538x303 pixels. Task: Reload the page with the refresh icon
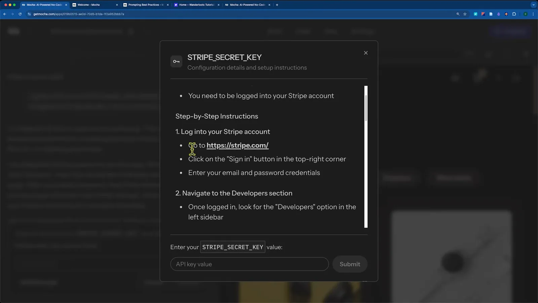tap(20, 14)
